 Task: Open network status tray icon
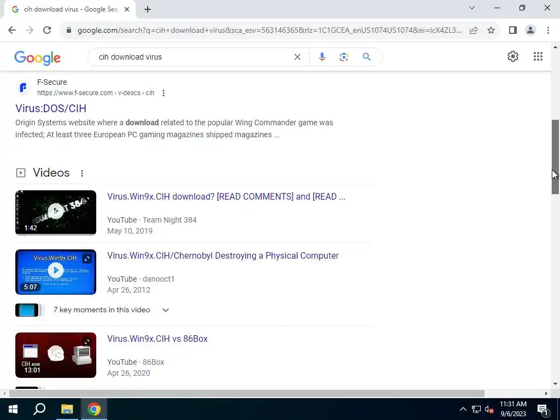[476, 409]
